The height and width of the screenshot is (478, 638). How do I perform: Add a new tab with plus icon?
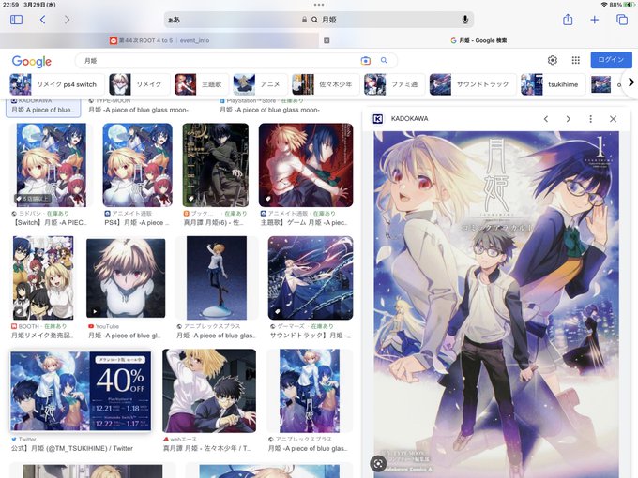click(595, 20)
